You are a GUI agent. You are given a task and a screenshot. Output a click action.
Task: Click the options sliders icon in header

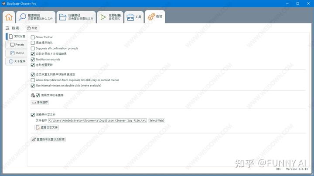point(7,28)
